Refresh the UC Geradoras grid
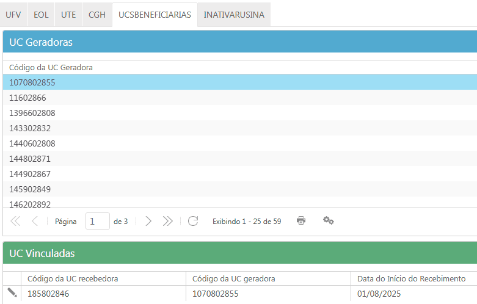The image size is (477, 304). (x=193, y=221)
